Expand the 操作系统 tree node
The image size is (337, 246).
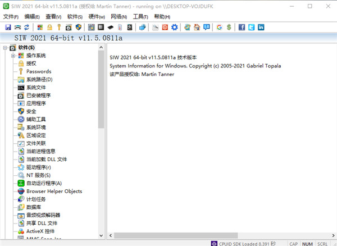(13, 56)
